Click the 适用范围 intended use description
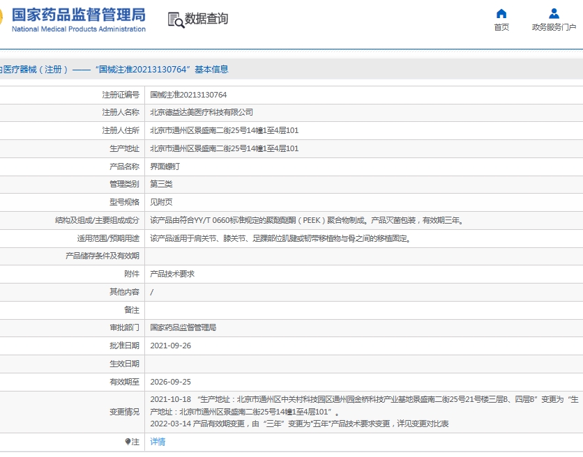 click(x=281, y=238)
